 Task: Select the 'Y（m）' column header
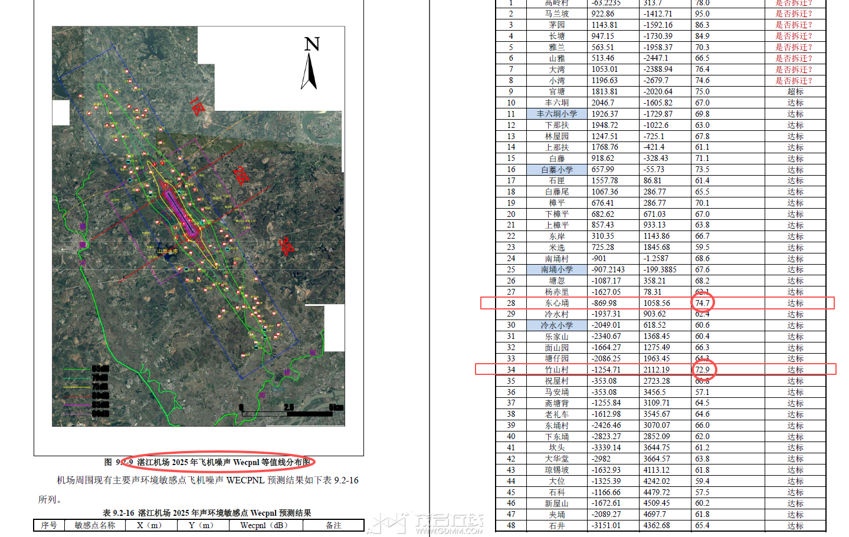pos(202,525)
